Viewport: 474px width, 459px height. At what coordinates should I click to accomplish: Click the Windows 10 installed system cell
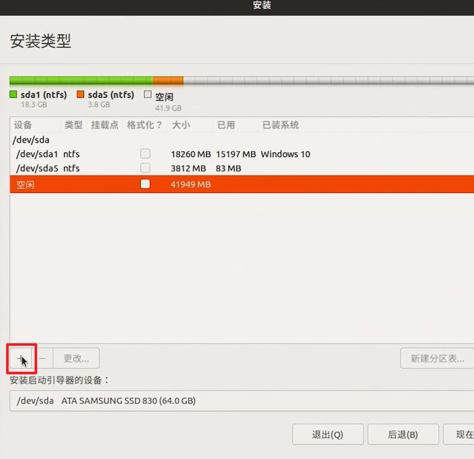[285, 154]
